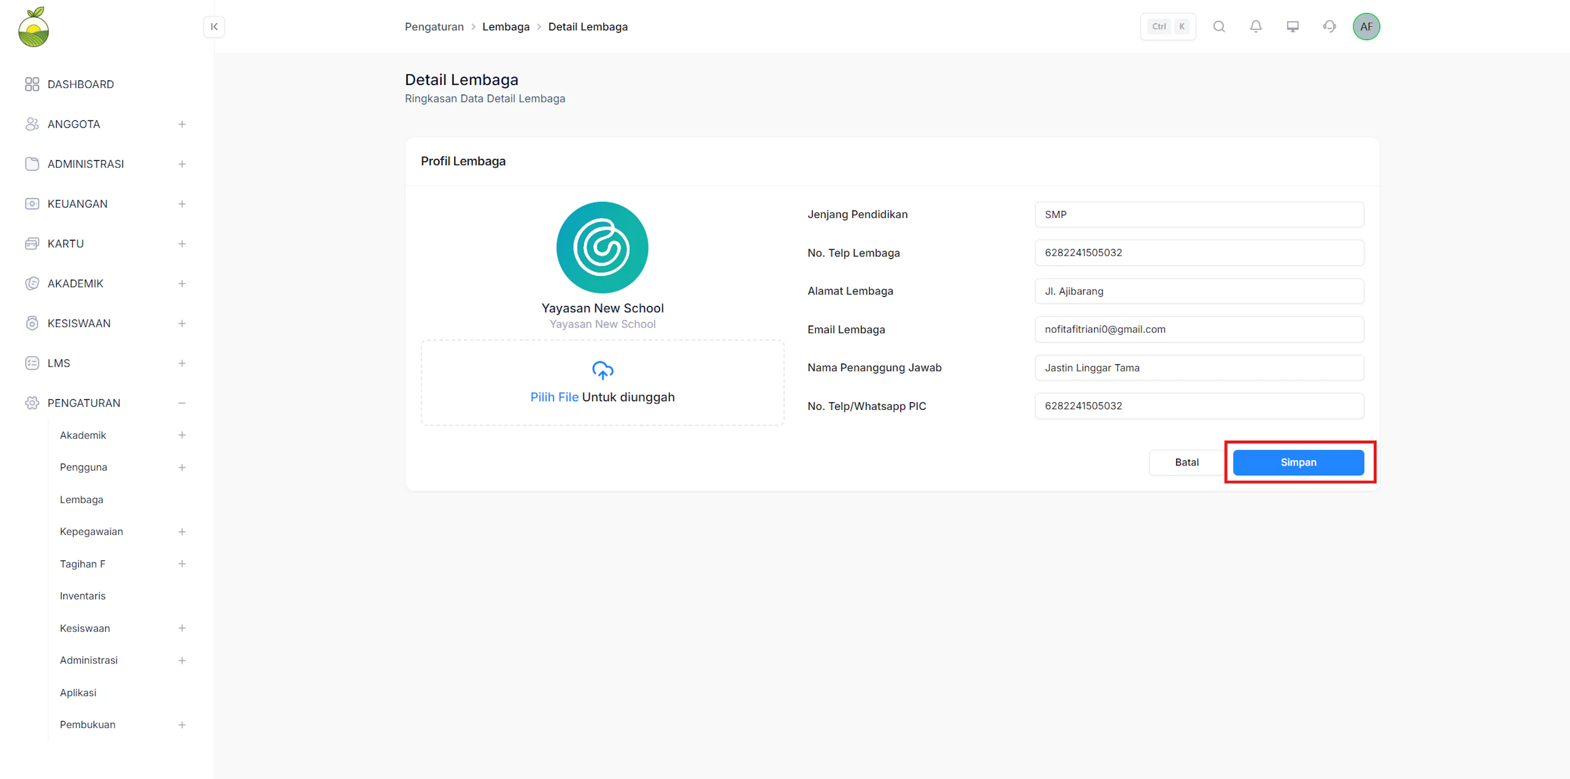
Task: Click the Kesiswaan icon
Action: coord(32,324)
